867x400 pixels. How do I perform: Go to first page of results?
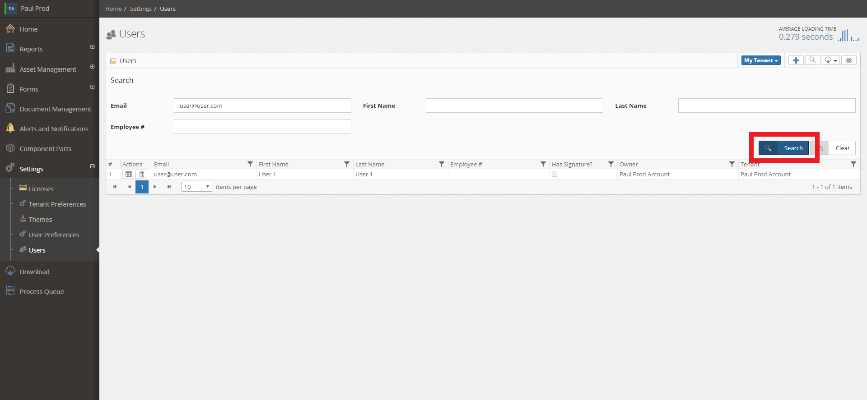click(x=115, y=187)
